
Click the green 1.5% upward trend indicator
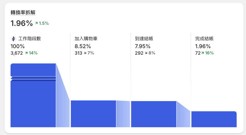(42, 23)
